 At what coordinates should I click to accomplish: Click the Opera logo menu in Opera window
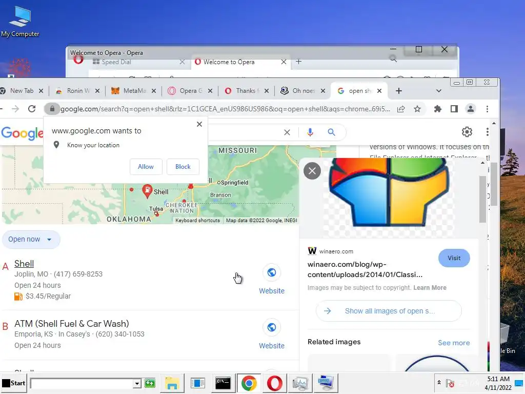click(78, 60)
